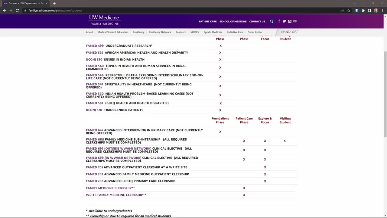Open a new browser tab with plus
The width and height of the screenshot is (387, 218).
pos(54,3)
